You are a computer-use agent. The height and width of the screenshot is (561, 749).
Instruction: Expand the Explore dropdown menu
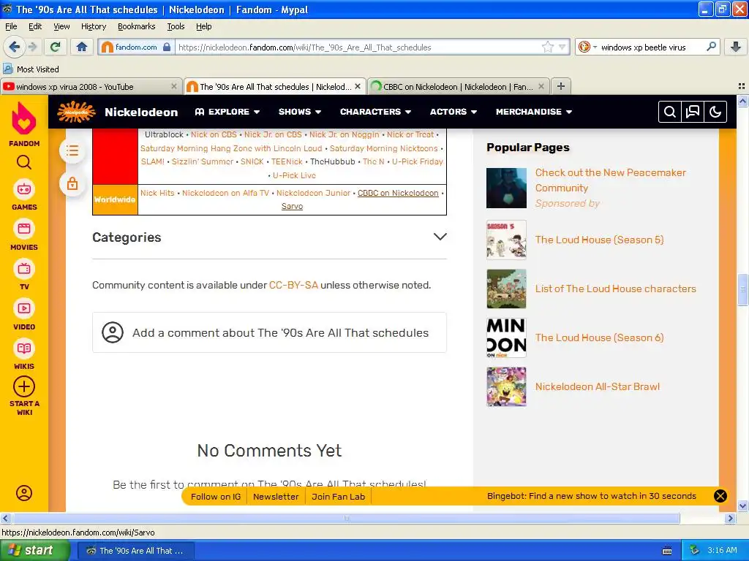click(227, 112)
